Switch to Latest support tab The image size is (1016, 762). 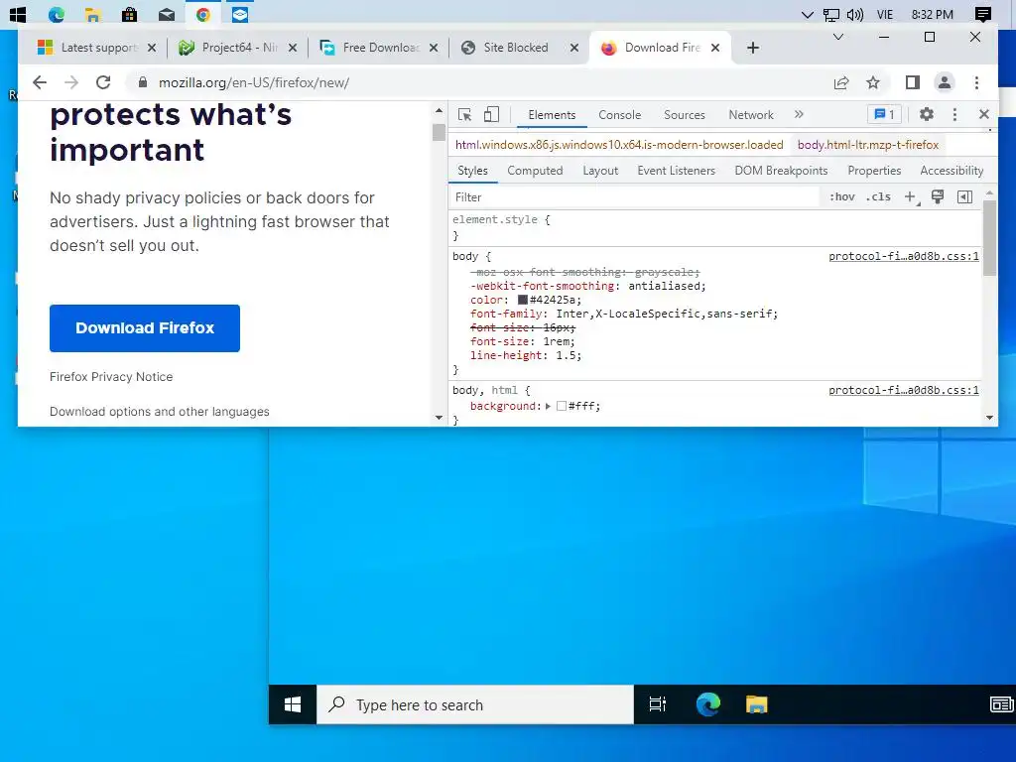tap(97, 48)
